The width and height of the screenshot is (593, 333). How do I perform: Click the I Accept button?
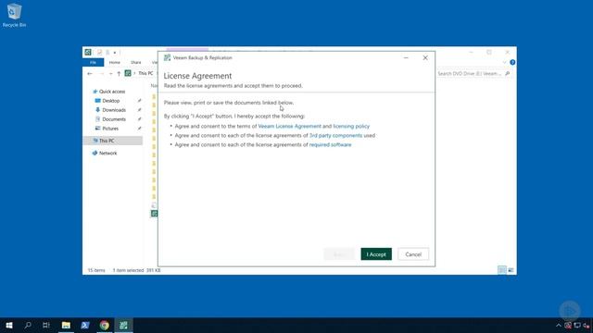[376, 254]
